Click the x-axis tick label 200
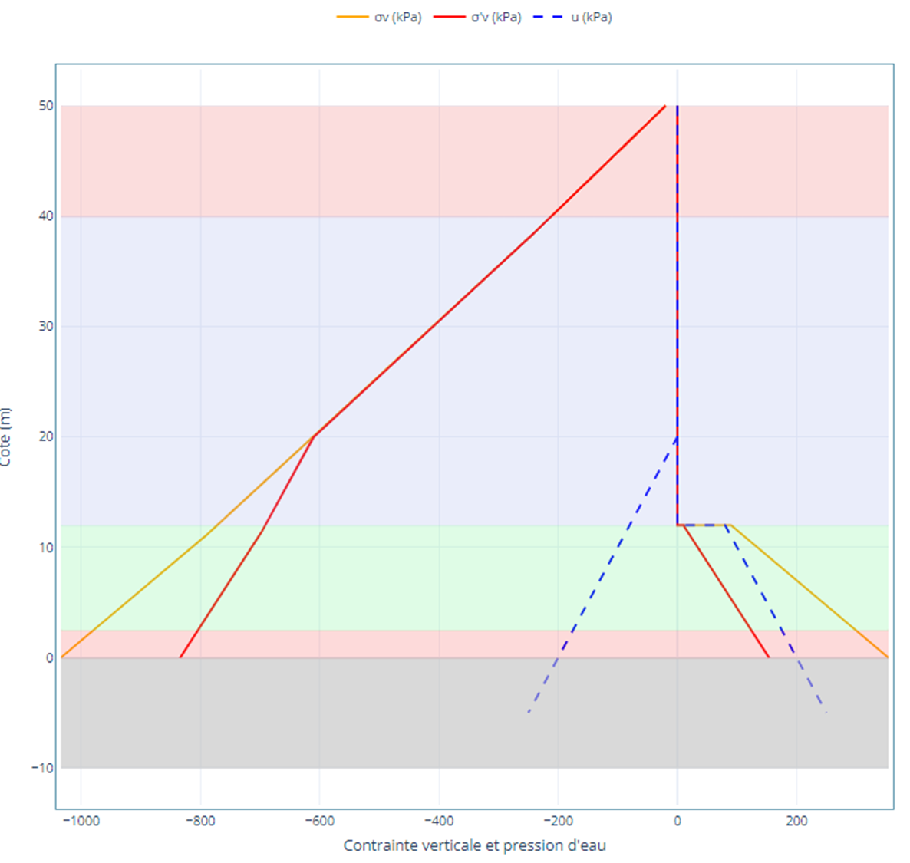The image size is (910, 863). tap(796, 821)
